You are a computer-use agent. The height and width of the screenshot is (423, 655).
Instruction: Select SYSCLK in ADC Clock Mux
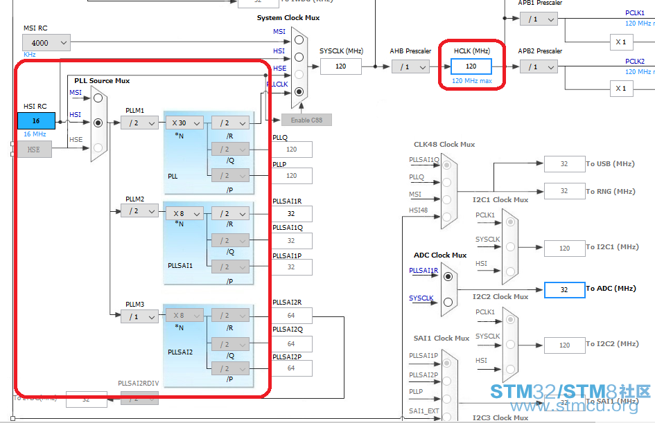click(448, 302)
